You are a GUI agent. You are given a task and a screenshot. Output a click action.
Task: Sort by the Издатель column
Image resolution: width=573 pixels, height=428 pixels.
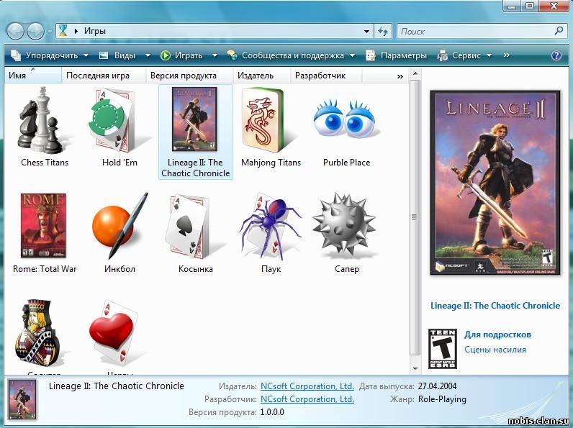261,76
